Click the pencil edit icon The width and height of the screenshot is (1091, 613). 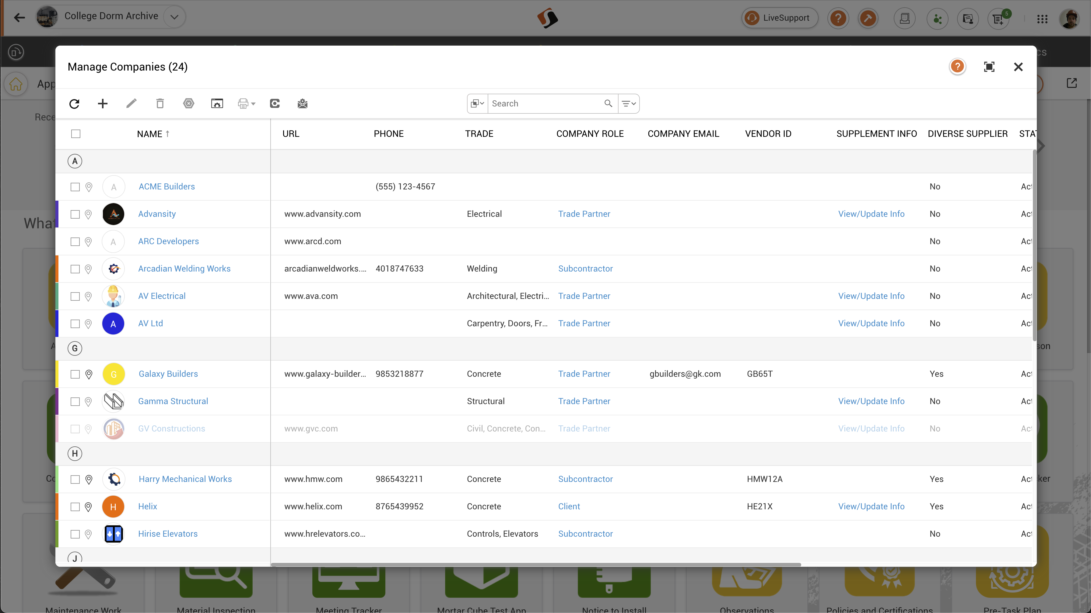tap(131, 104)
